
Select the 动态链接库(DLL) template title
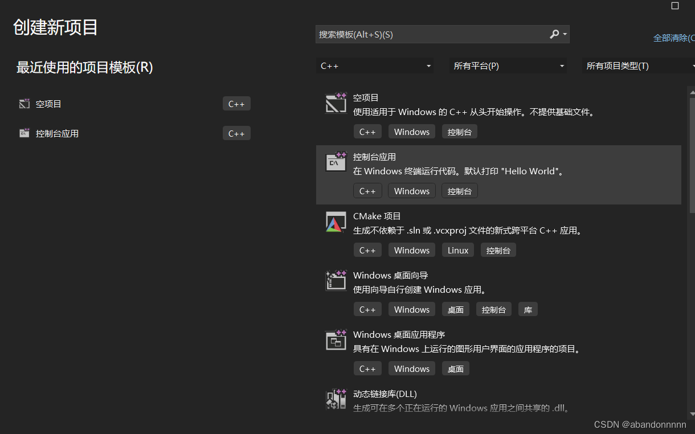pos(385,394)
